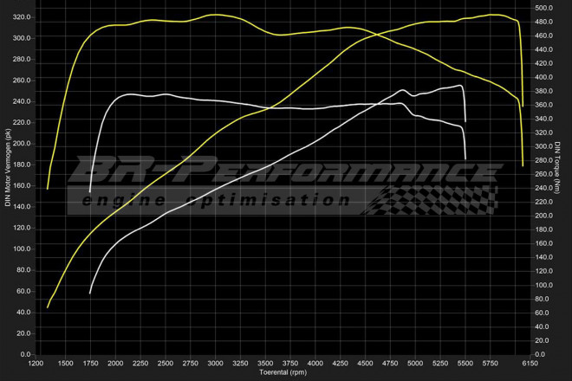
Task: Click the 5500 rpm tick label
Action: (x=465, y=363)
